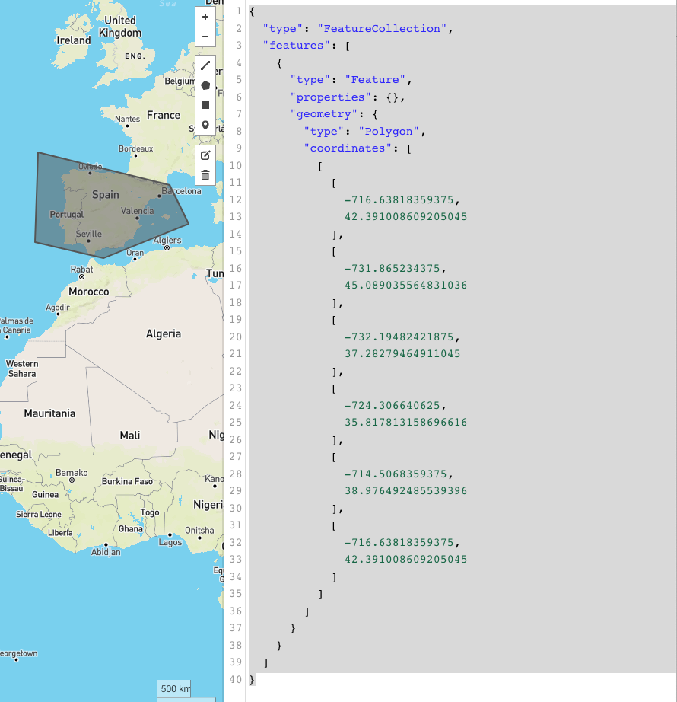Image resolution: width=677 pixels, height=702 pixels.
Task: Zoom out on the map
Action: [205, 37]
